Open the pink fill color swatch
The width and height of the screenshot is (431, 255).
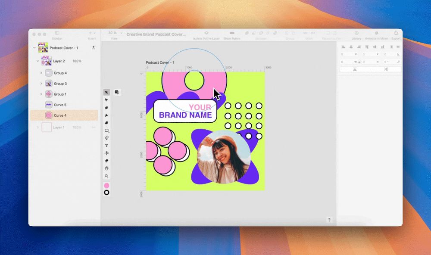(106, 186)
